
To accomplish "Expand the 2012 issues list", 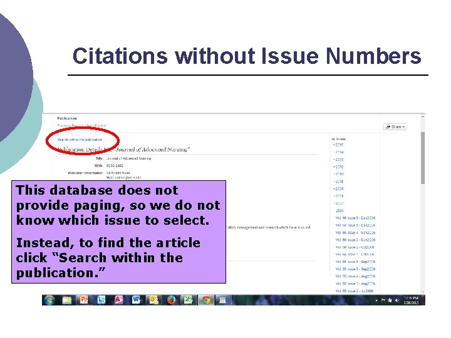I will coord(338,166).
